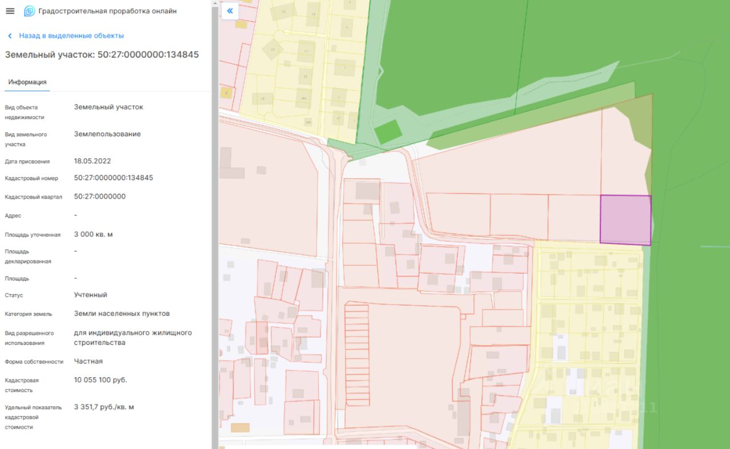Select the bright green rectangle on map

[x=388, y=132]
